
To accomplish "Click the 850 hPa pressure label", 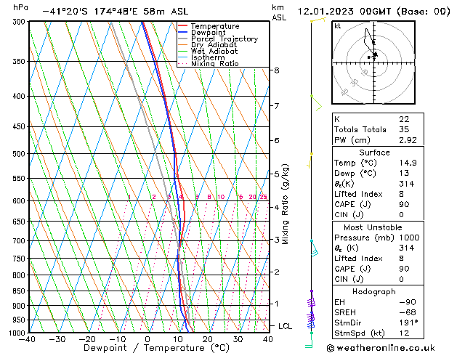I will pyautogui.click(x=20, y=291).
